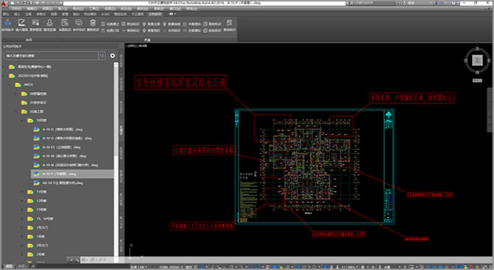
Task: Click the 东 direction on the ViewCube compass
Action: point(489,60)
